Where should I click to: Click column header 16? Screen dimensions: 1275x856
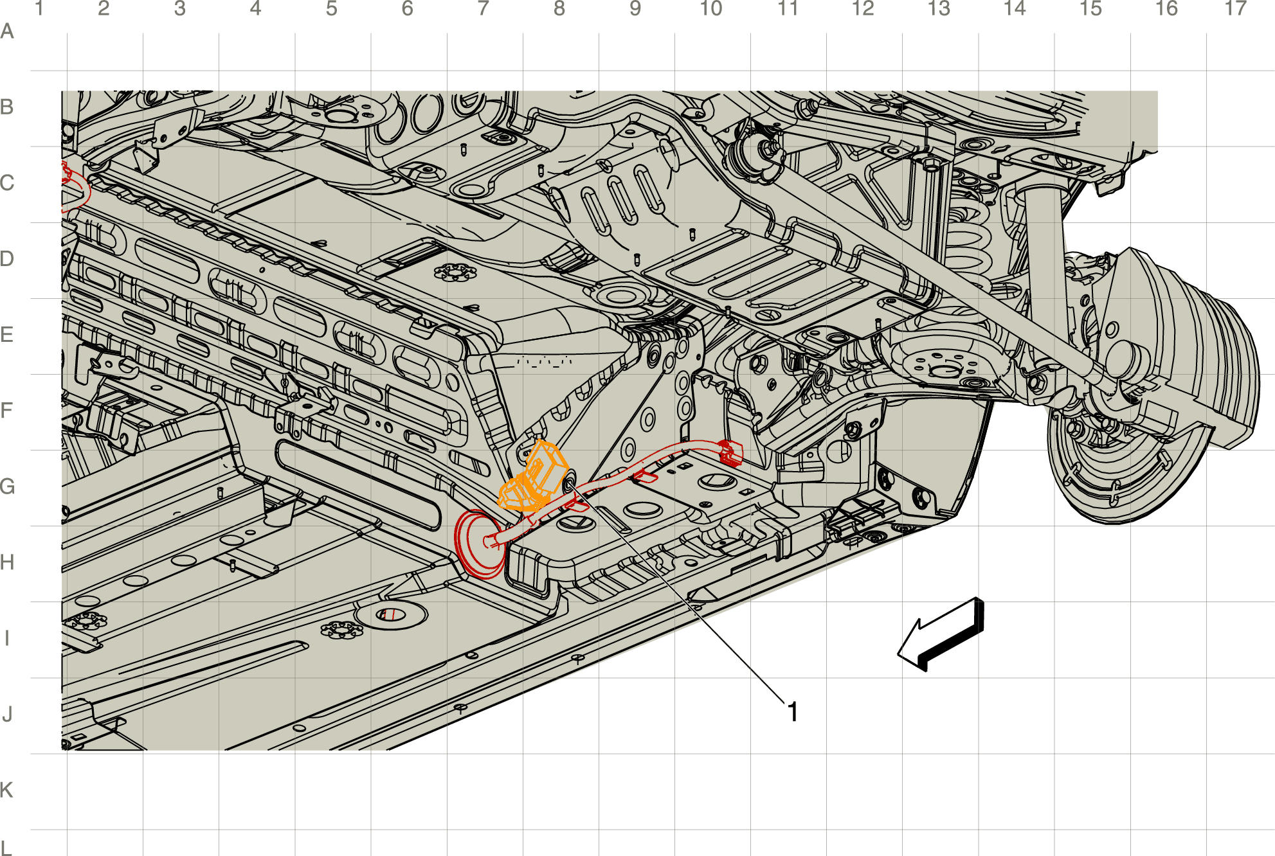coord(1166,9)
